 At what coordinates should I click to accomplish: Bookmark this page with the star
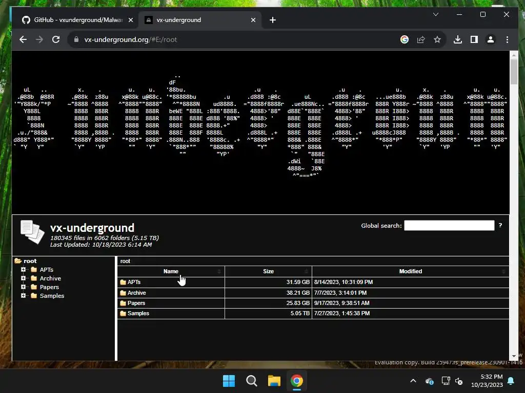pos(437,39)
